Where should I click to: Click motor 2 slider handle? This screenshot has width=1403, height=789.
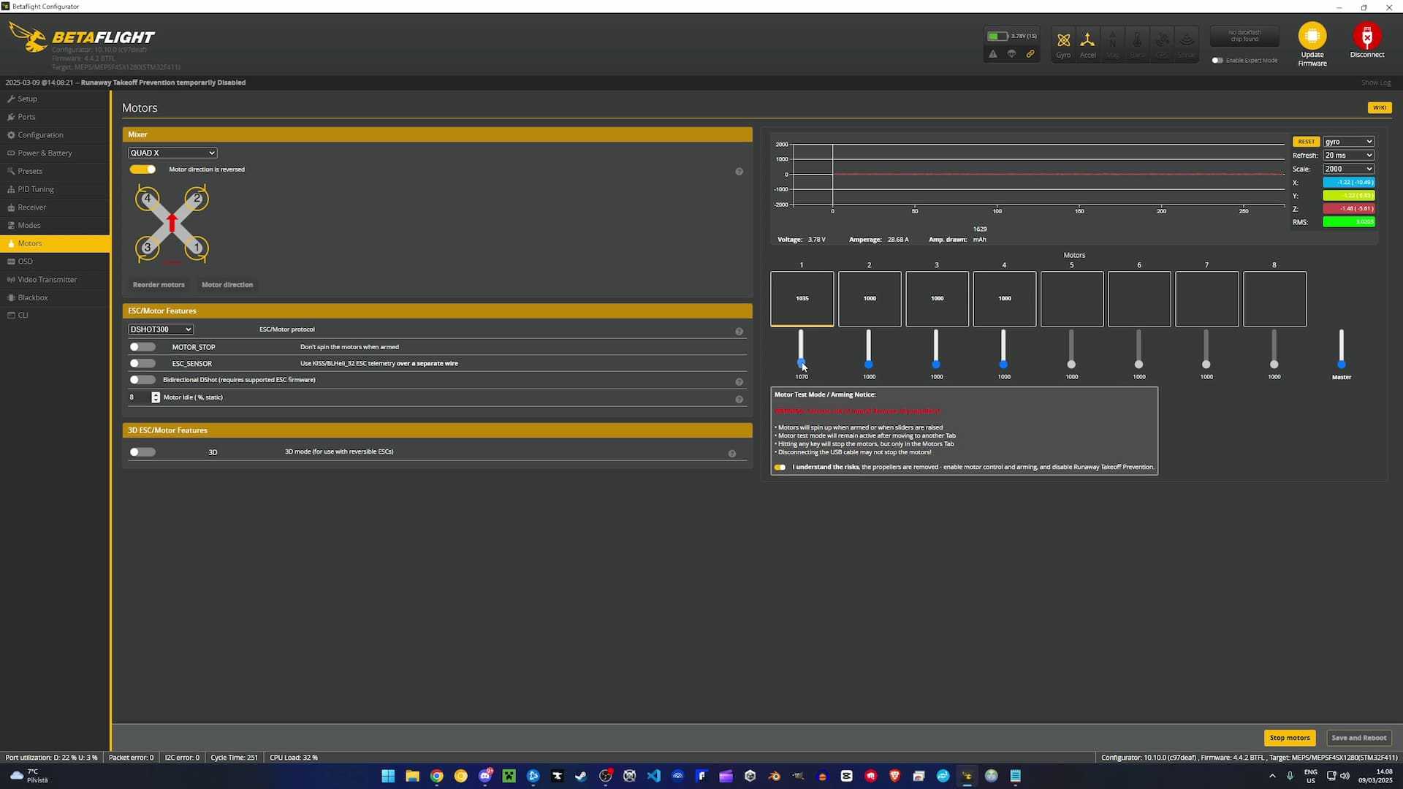[x=868, y=364]
